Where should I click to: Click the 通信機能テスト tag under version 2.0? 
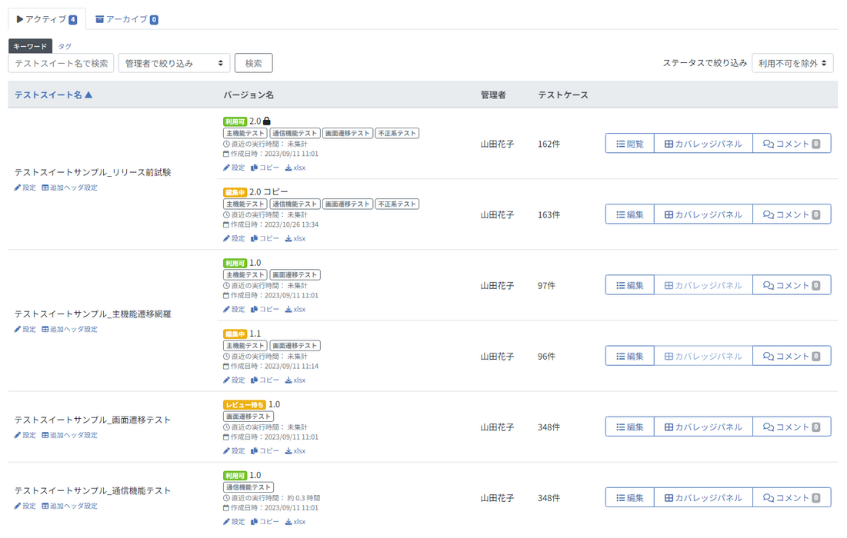pyautogui.click(x=295, y=134)
